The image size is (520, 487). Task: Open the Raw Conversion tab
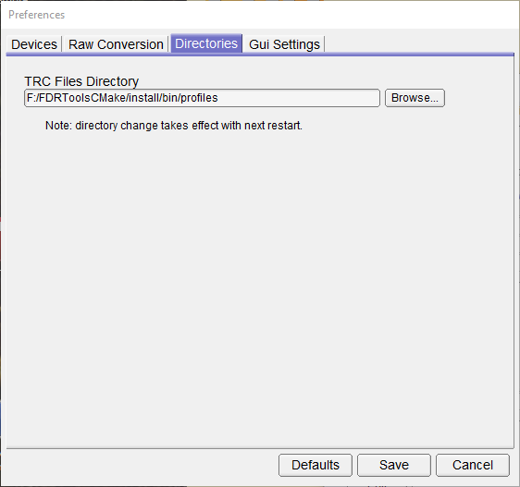(x=116, y=44)
